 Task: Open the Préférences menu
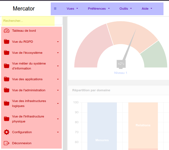click(x=99, y=9)
